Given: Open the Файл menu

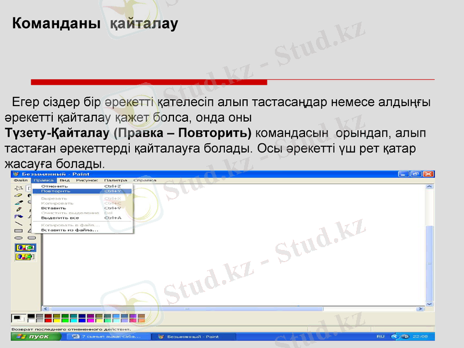Looking at the screenshot, I should tap(20, 180).
